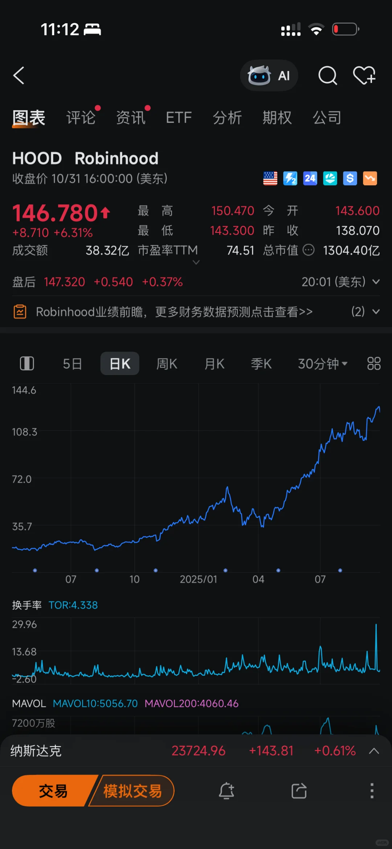
Task: Tap the 146.780 current price
Action: [x=55, y=213]
